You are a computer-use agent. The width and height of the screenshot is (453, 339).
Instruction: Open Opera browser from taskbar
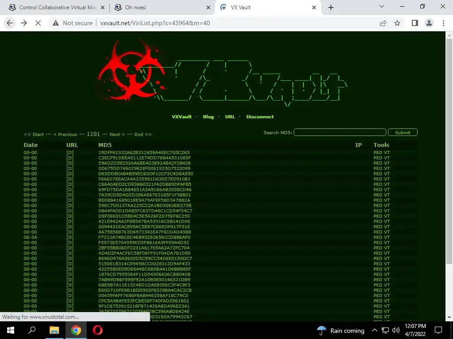pyautogui.click(x=98, y=330)
